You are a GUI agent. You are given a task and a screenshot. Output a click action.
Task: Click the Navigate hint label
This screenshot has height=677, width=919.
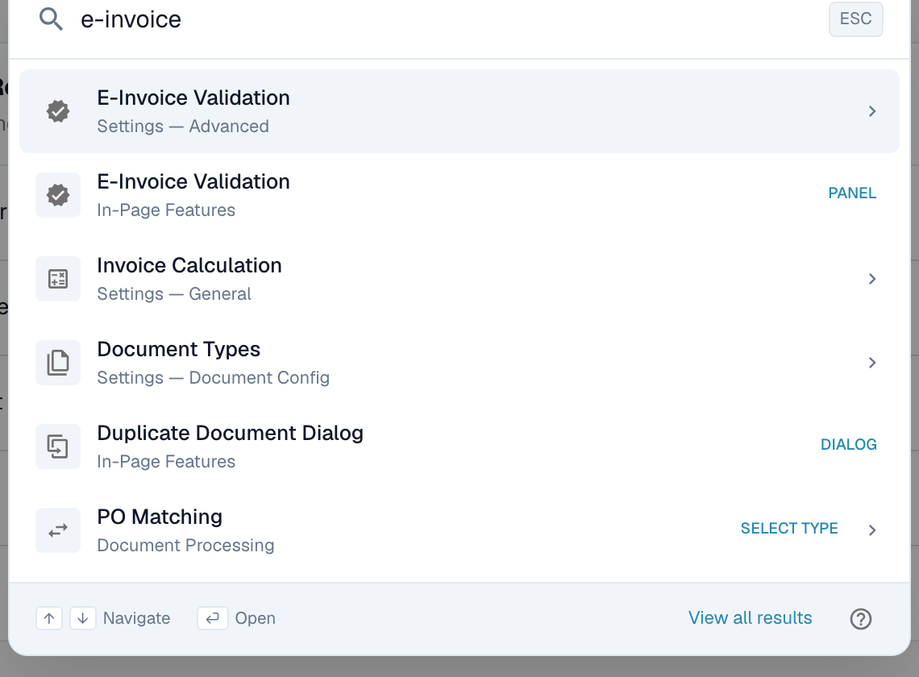[136, 618]
